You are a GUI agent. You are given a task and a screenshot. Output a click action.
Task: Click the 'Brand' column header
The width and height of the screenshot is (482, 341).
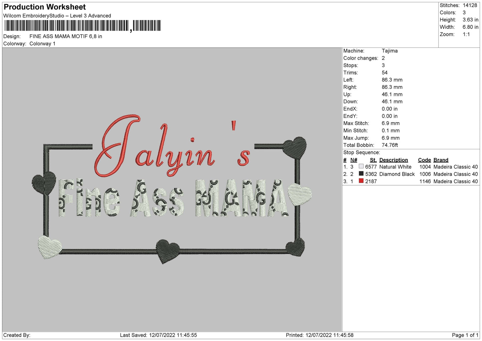[x=441, y=160]
